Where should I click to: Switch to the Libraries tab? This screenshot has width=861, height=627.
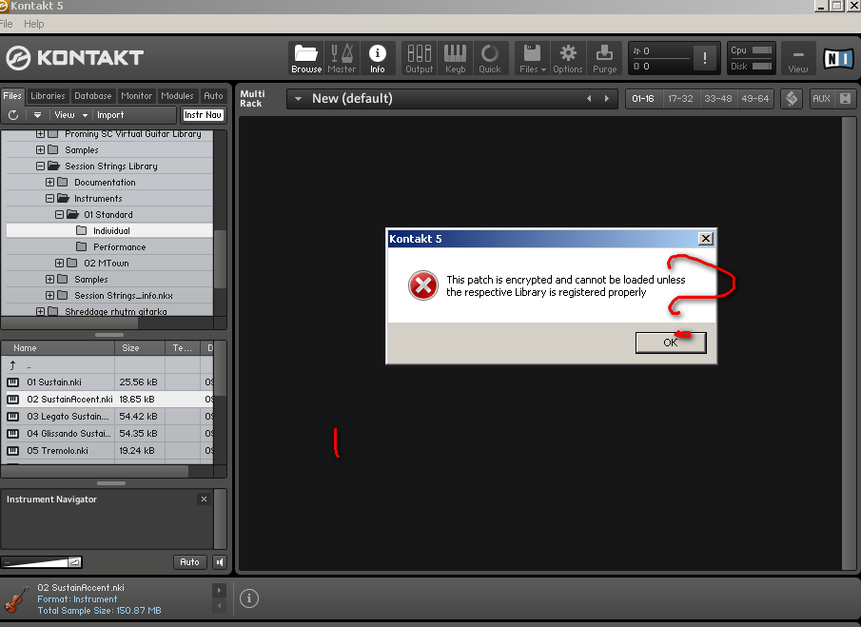[x=48, y=95]
